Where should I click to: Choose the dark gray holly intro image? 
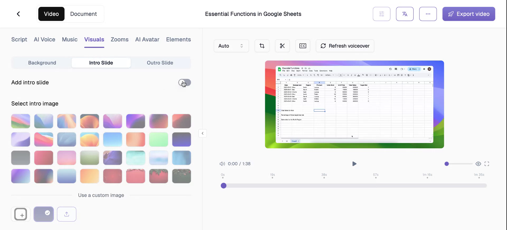click(181, 176)
